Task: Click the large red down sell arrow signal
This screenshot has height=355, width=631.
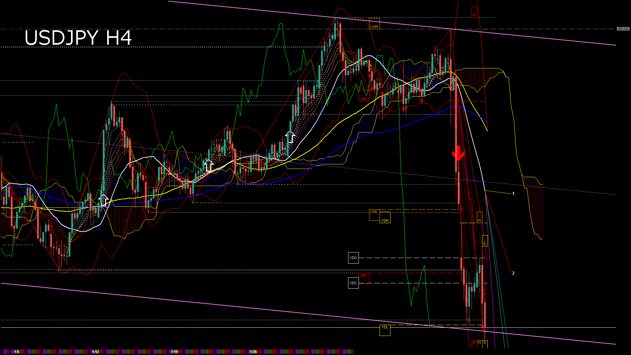Action: 457,154
